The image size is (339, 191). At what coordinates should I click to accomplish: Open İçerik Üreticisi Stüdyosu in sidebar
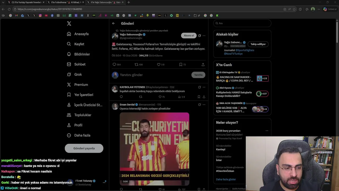point(84,105)
